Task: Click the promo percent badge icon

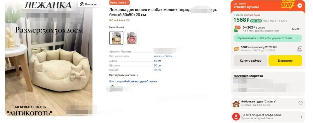Action: 236,49
